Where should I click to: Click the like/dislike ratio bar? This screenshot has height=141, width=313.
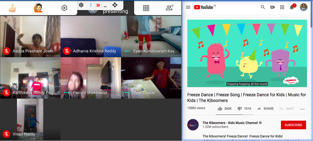234,115
